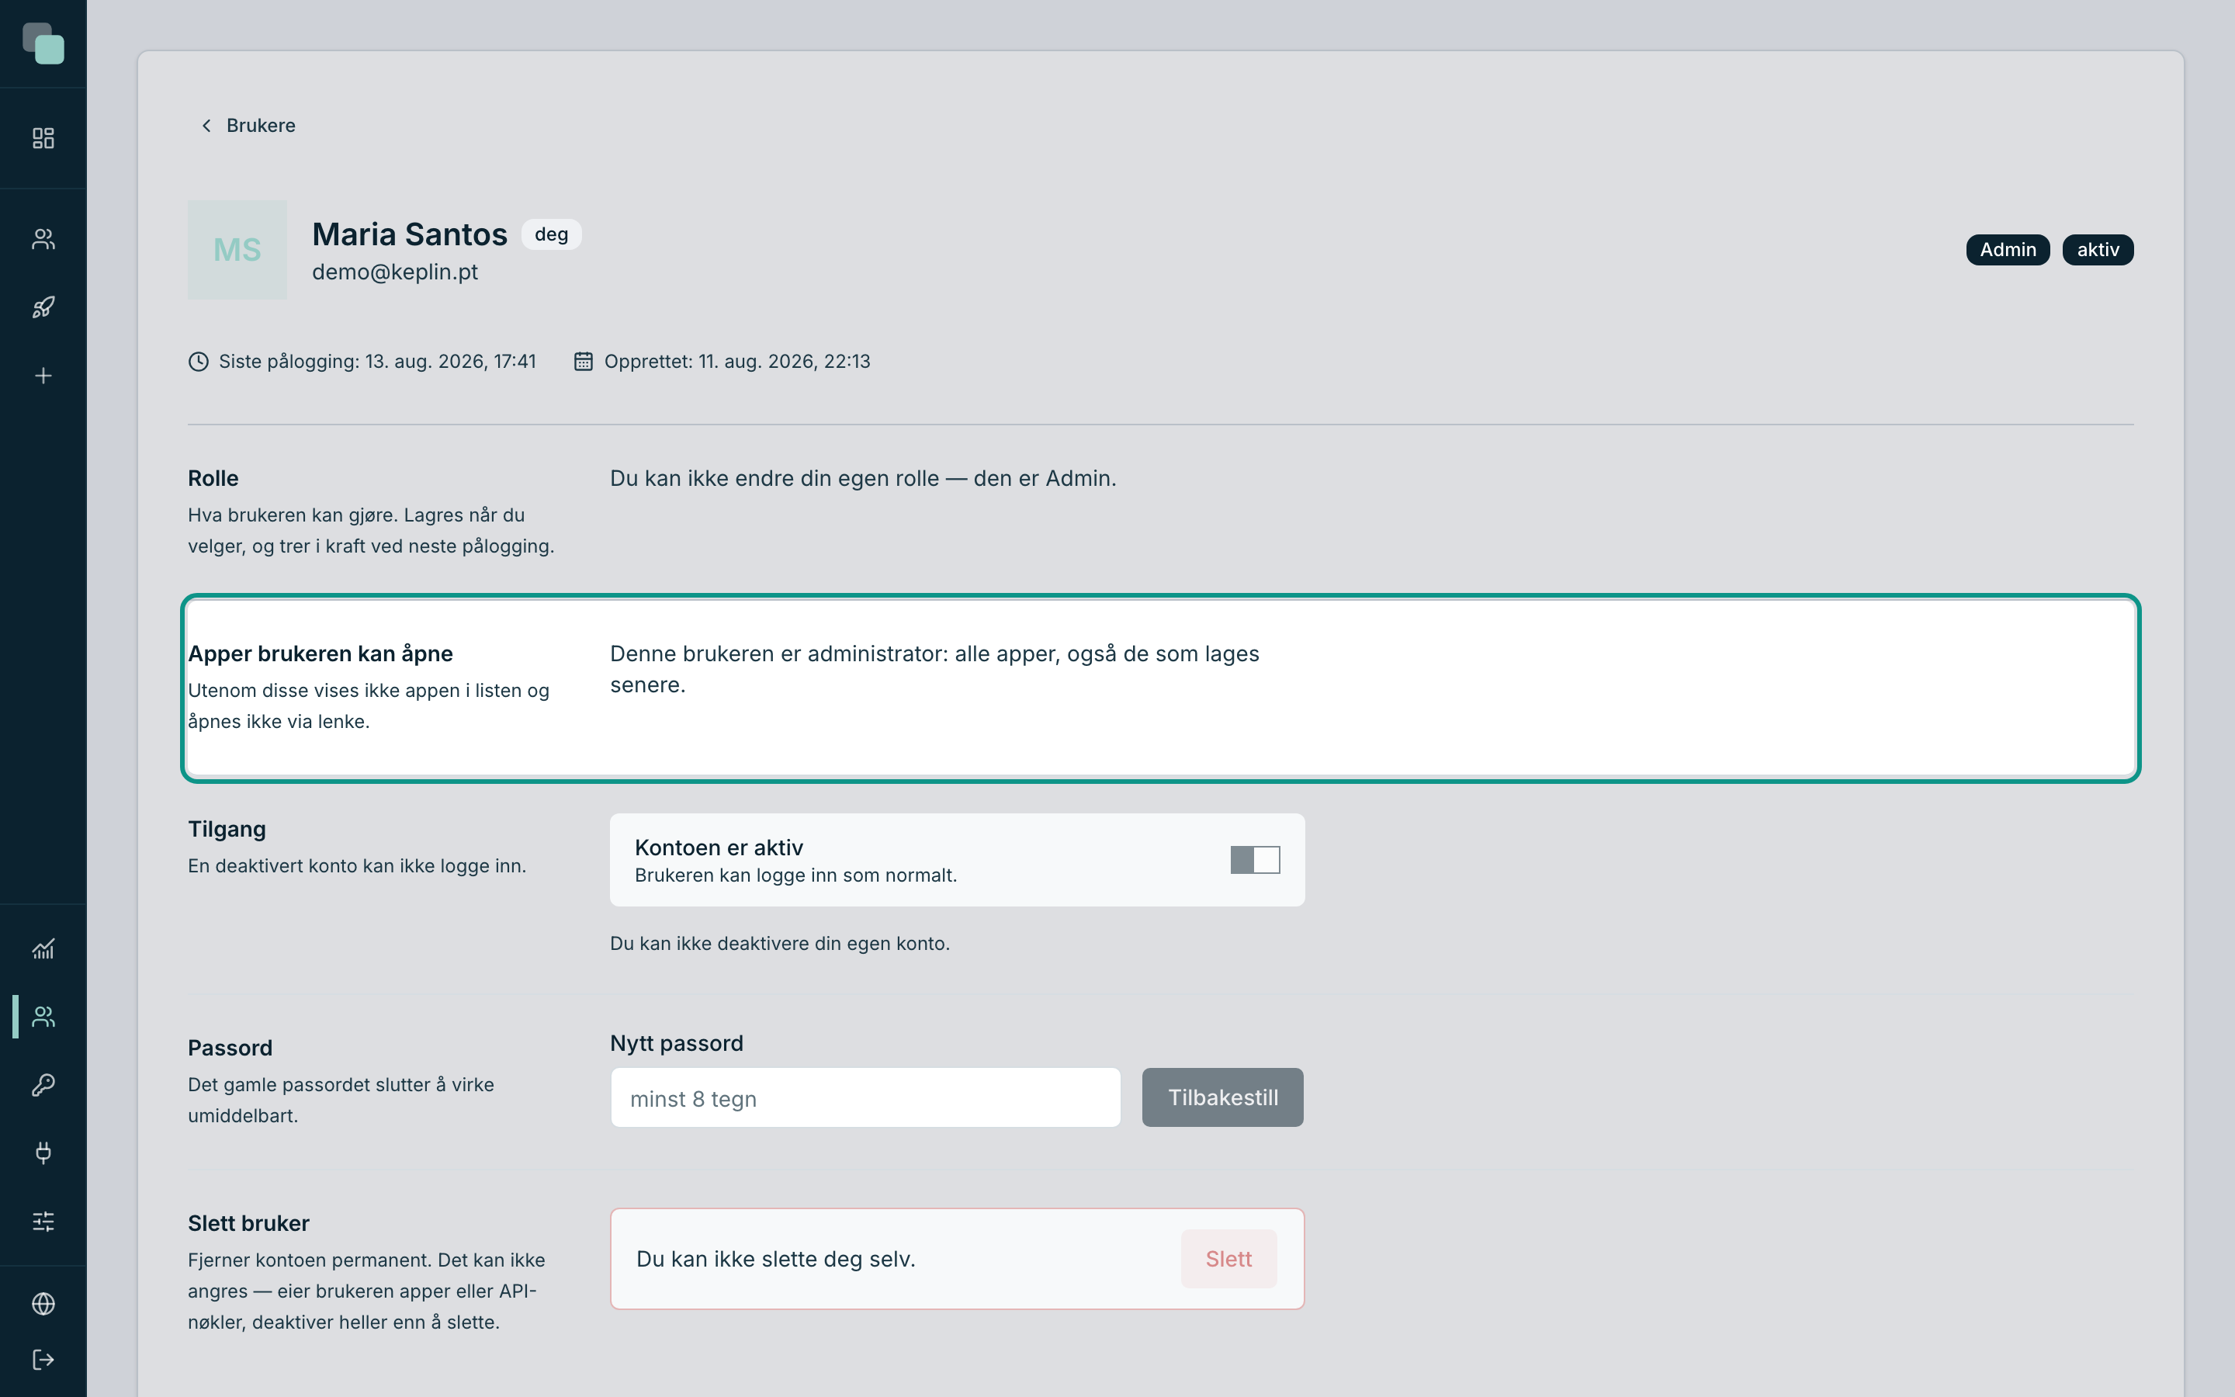
Task: Open the plug integrations icon
Action: [x=43, y=1153]
